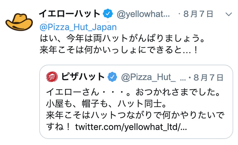This screenshot has height=145, width=238.
Task: Open the Pizza Hut red logo avatar
Action: [52, 77]
